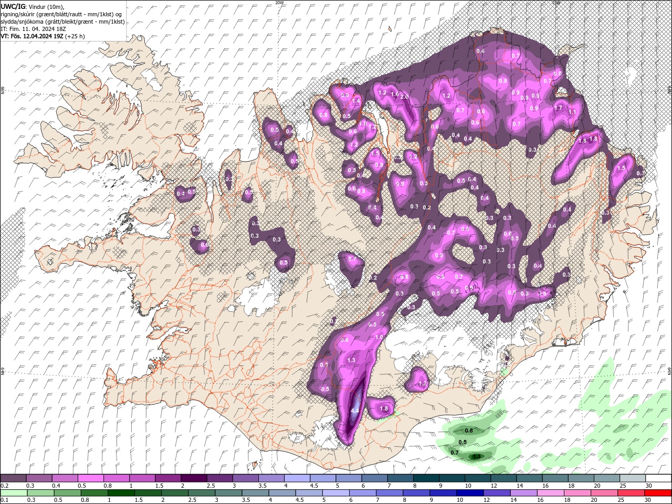This screenshot has width=672, height=504.
Task: Click black '0.7' in green offshore rain area
Action: click(455, 452)
